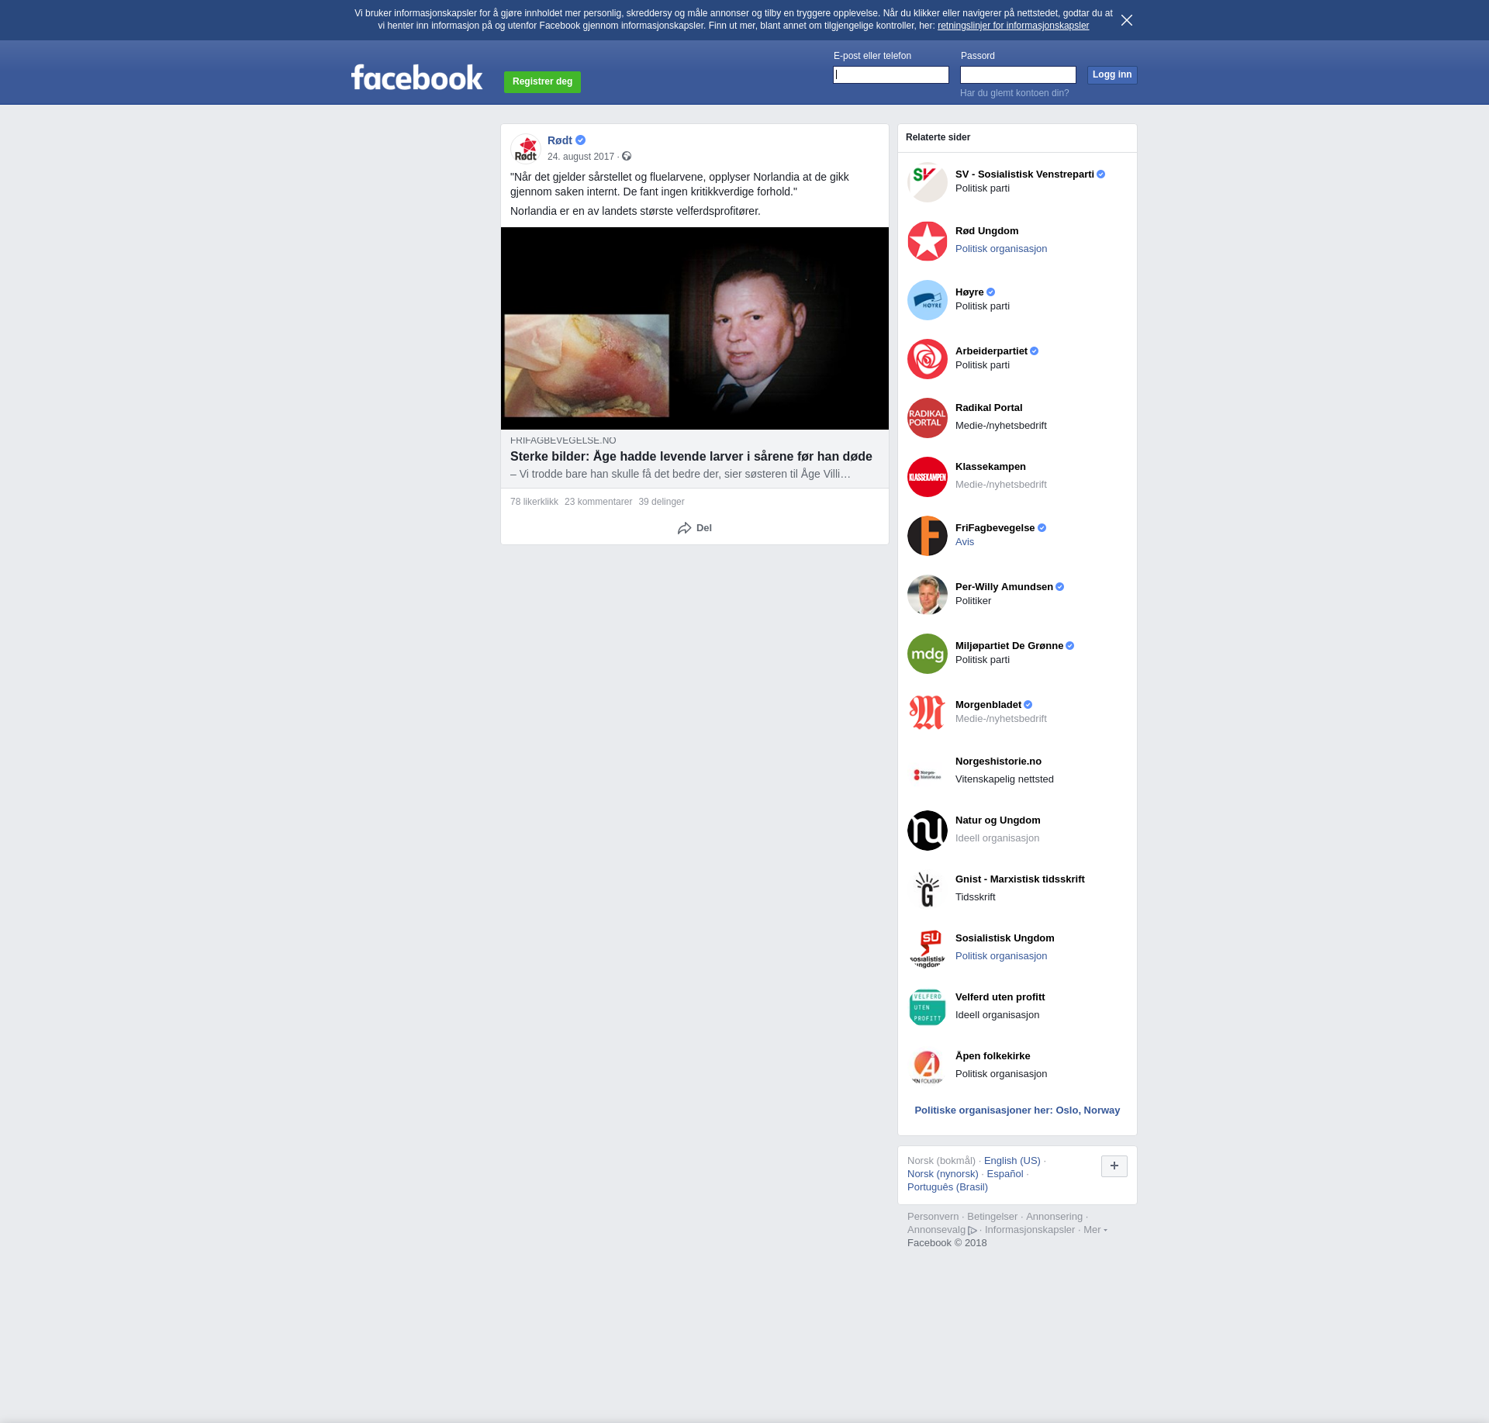Open Miljøpartiet De Grønne page name
Image resolution: width=1489 pixels, height=1423 pixels.
[x=1009, y=646]
